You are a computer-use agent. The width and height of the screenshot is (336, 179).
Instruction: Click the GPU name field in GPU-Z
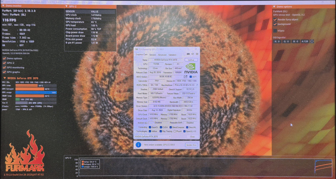(166, 60)
